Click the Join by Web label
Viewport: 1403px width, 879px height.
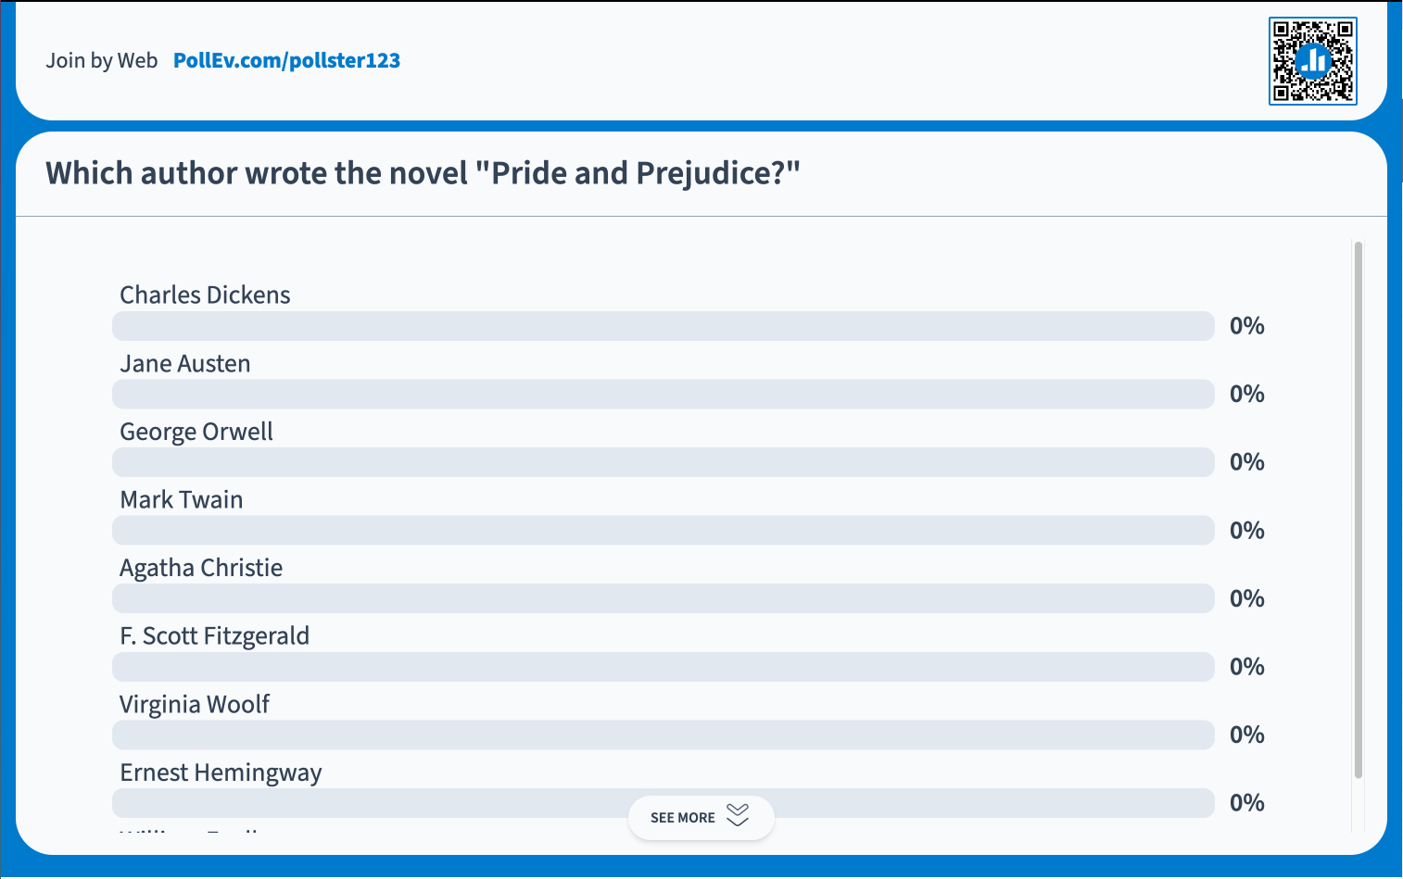pos(102,61)
